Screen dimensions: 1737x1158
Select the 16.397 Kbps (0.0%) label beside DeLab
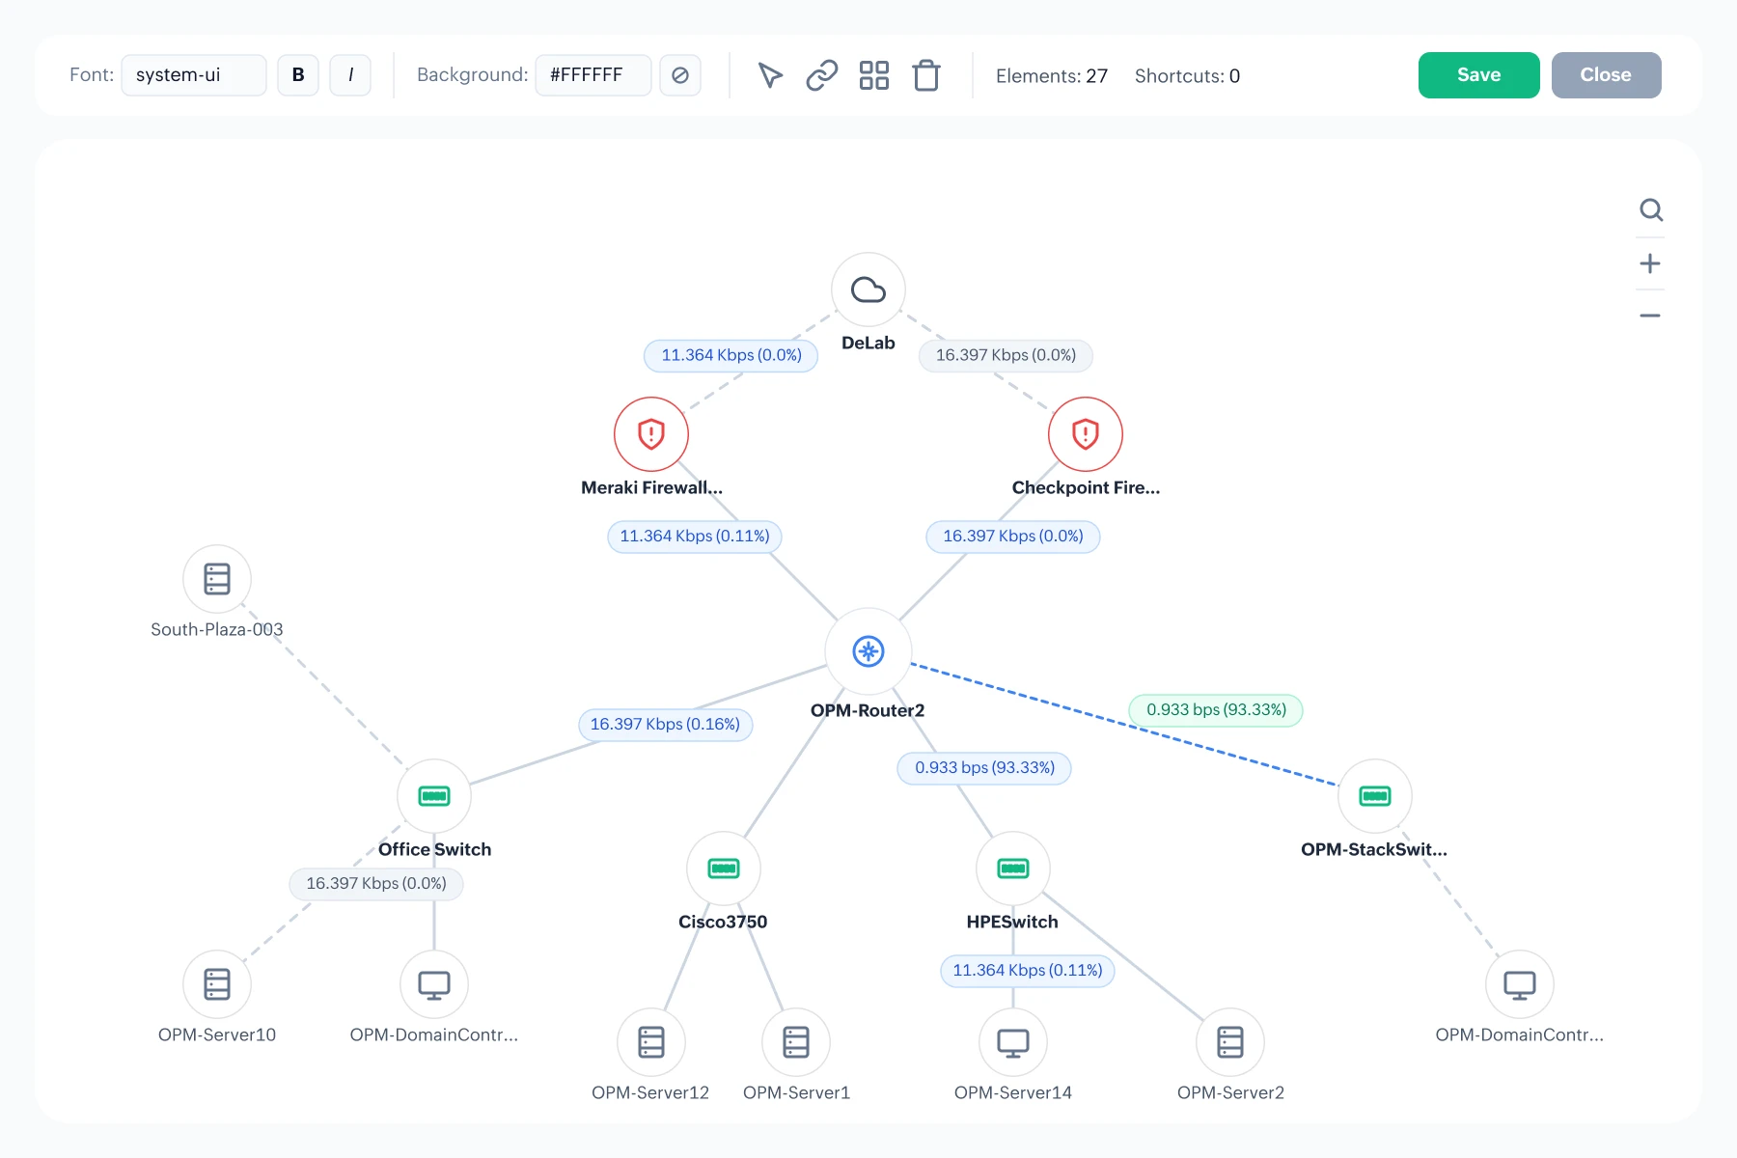click(x=1006, y=355)
